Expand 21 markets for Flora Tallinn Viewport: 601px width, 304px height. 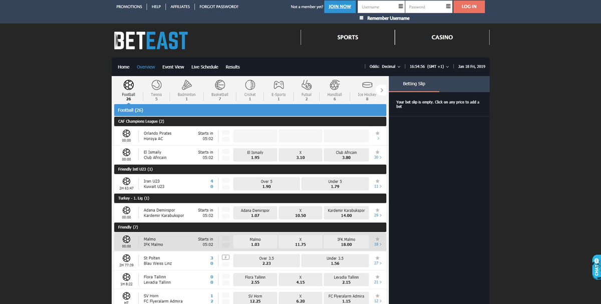coord(378,282)
